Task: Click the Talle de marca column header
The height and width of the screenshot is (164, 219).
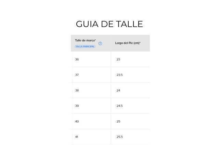Action: click(85, 40)
